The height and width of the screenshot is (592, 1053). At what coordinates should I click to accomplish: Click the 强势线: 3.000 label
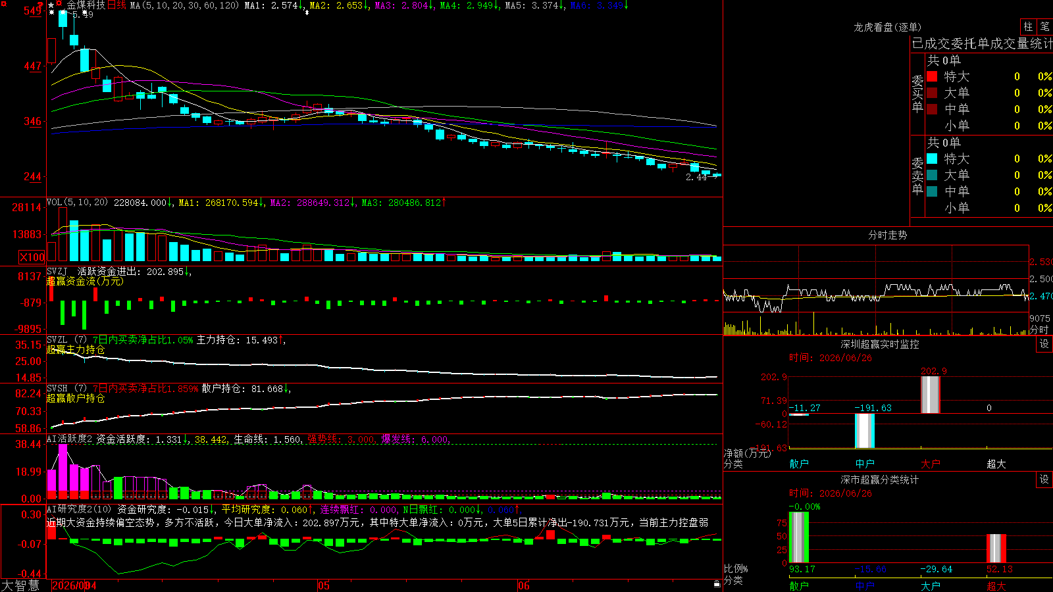point(342,439)
